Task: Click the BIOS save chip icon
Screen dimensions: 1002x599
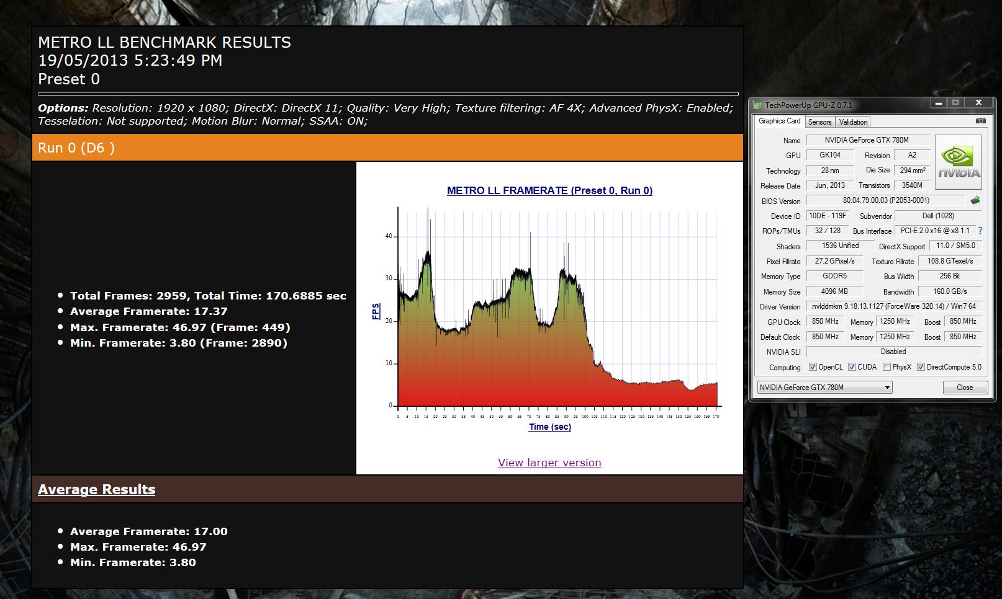Action: coord(975,200)
